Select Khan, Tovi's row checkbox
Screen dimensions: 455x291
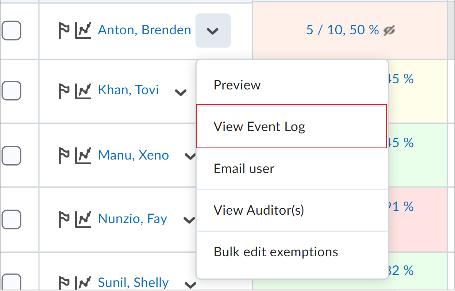[11, 91]
